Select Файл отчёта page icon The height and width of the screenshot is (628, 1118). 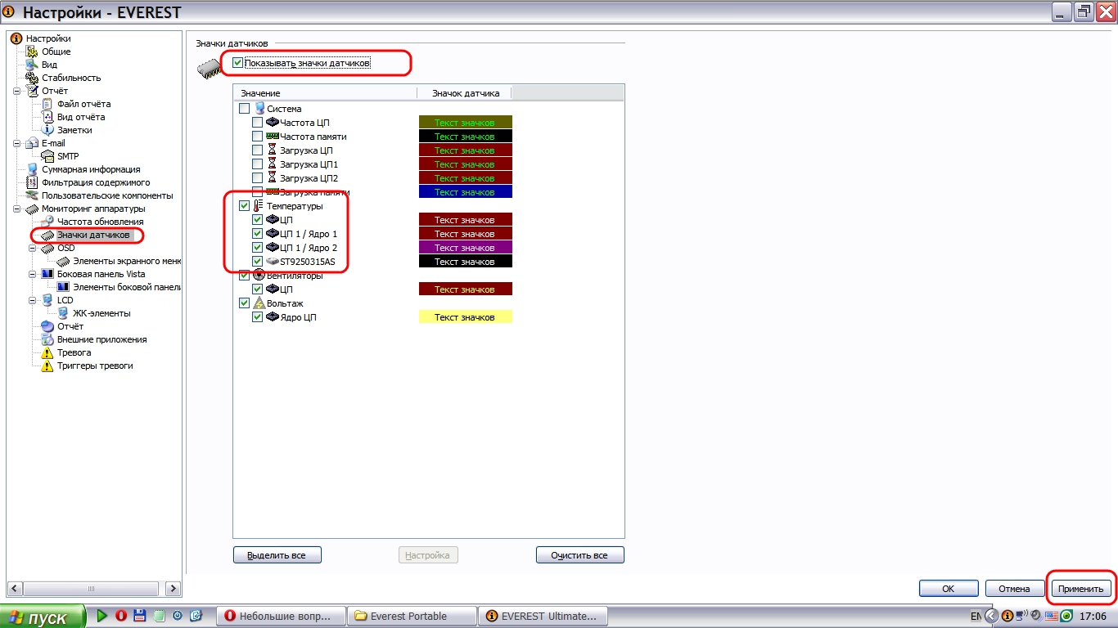(x=47, y=104)
